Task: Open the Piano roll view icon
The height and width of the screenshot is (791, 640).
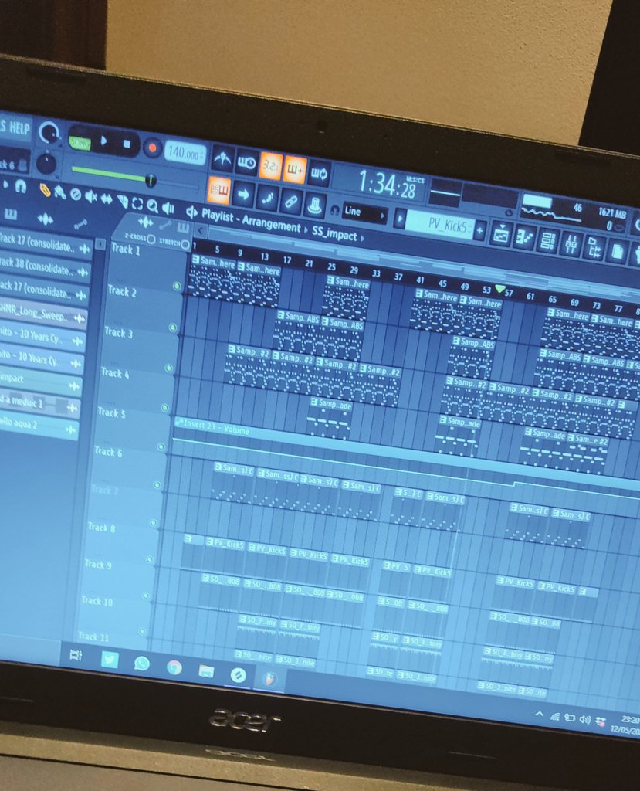Action: click(524, 238)
